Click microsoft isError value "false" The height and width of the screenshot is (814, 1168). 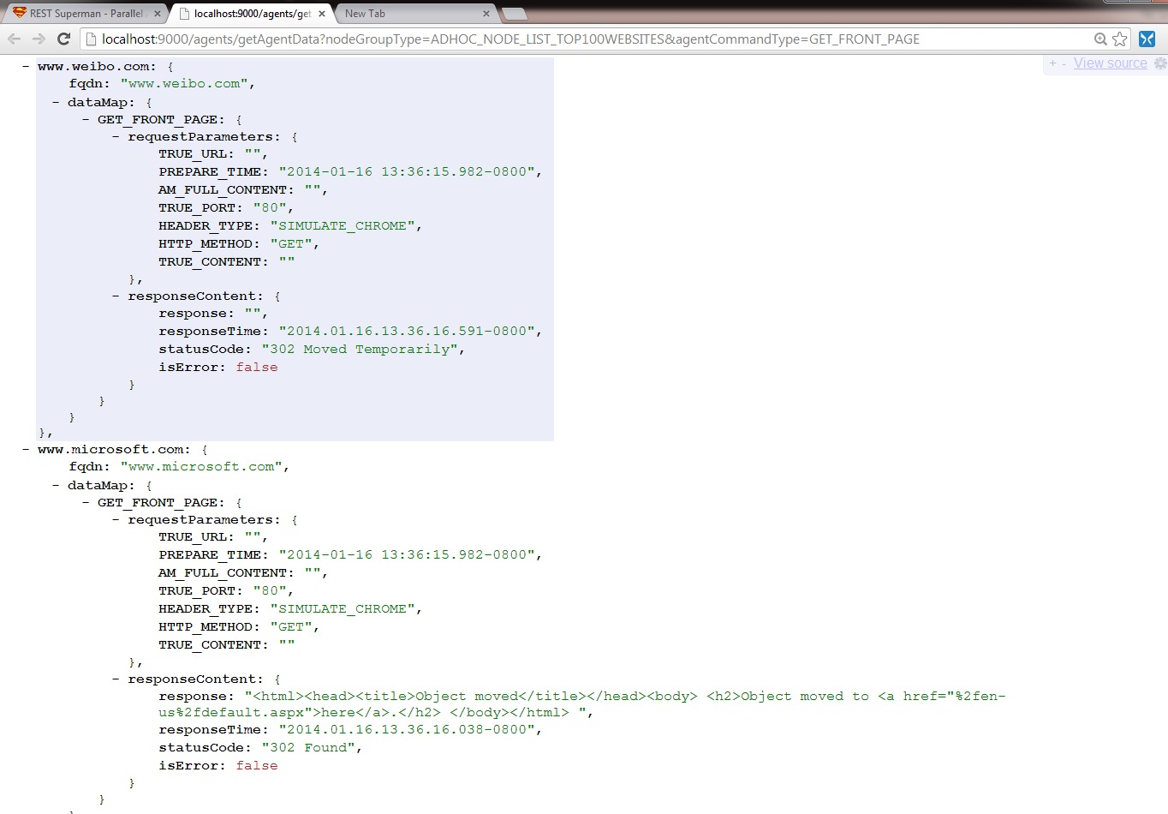click(x=257, y=765)
